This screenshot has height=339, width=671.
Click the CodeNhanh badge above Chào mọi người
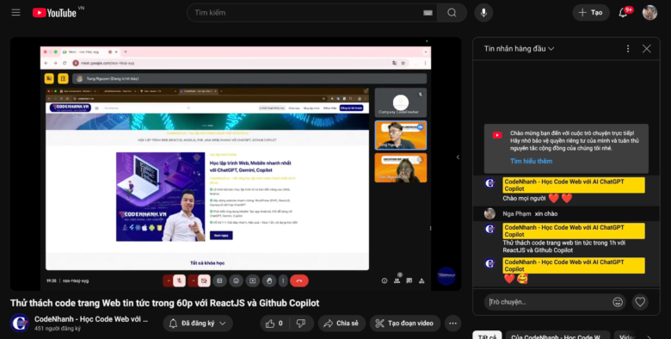pyautogui.click(x=574, y=185)
